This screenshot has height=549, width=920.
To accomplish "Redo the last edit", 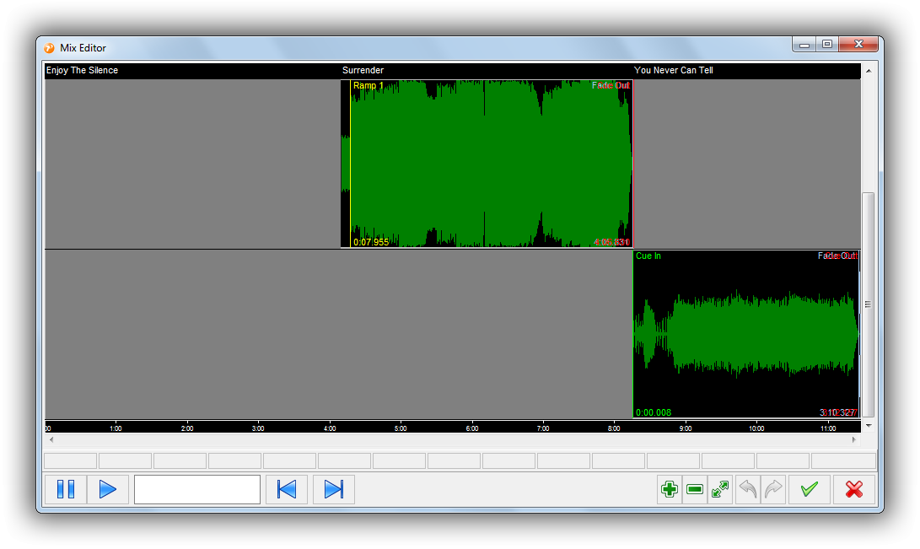I will click(x=773, y=489).
